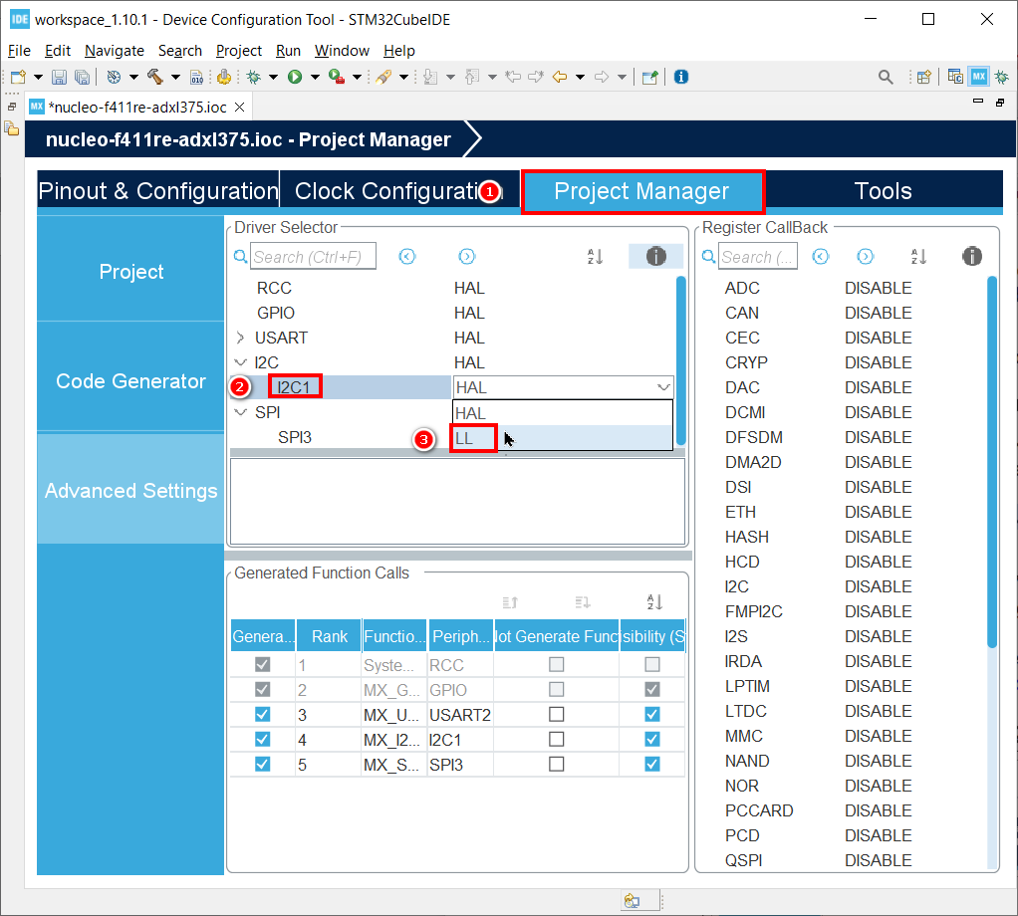Image resolution: width=1018 pixels, height=916 pixels.
Task: Toggle Driver Selector info icon
Action: pyautogui.click(x=655, y=256)
